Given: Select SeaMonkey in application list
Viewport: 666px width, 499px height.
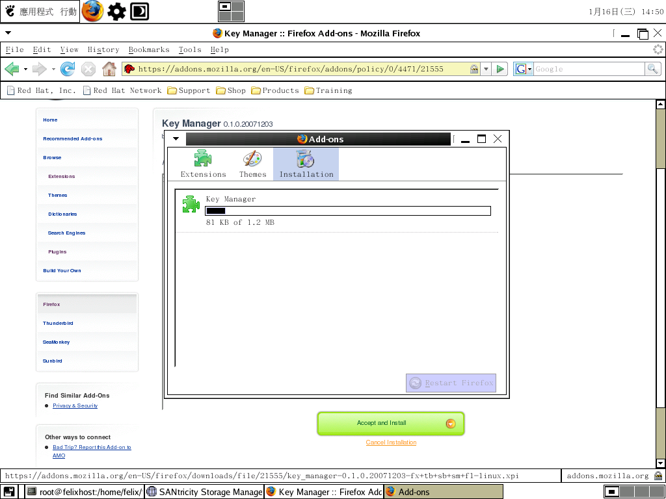Looking at the screenshot, I should pyautogui.click(x=56, y=342).
